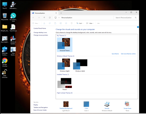This screenshot has width=146, height=114.
Task: Click the help question mark icon
Action: 138,27
